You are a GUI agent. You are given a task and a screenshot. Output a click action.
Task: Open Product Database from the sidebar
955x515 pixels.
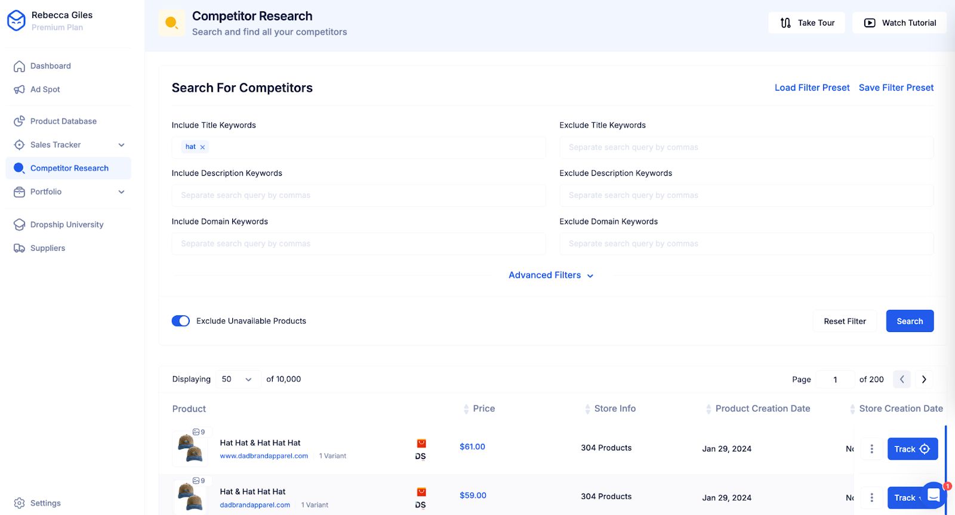point(63,121)
